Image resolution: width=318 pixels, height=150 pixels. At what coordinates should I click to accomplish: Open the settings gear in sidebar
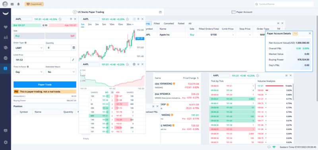click(x=6, y=142)
